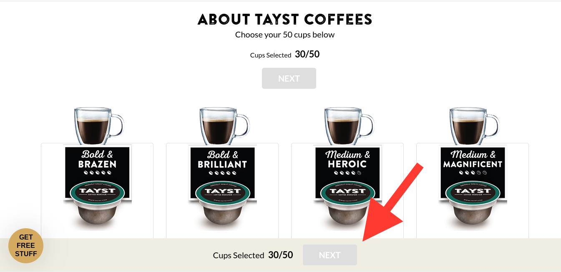Click the About Tayst Coffees heading
This screenshot has width=561, height=272.
[x=285, y=19]
